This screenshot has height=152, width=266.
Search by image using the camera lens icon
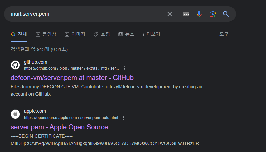click(212, 14)
